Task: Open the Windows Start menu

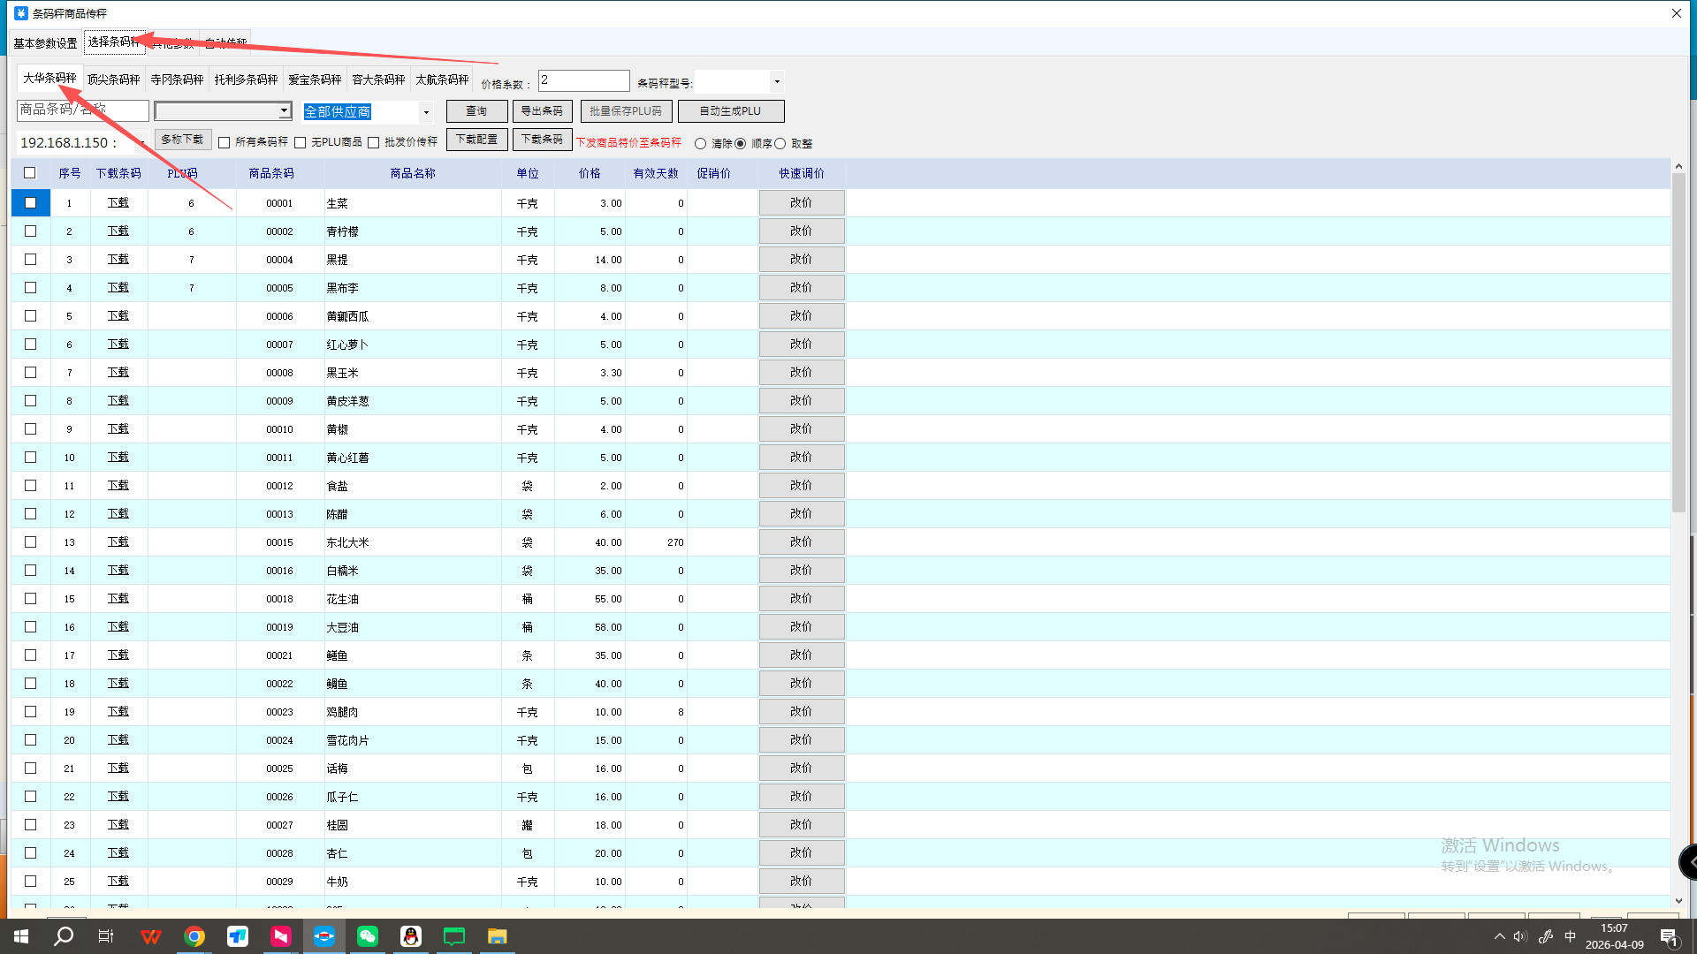Action: click(x=21, y=936)
